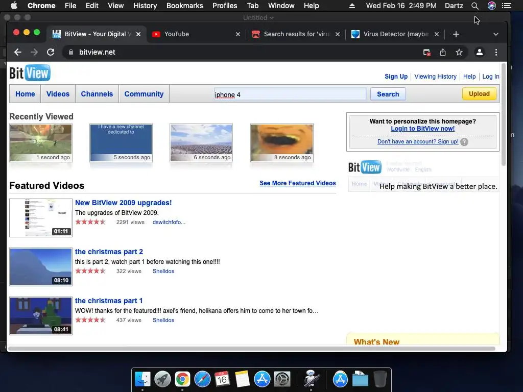Click the BitView logo at page top
The height and width of the screenshot is (392, 523).
pos(30,72)
